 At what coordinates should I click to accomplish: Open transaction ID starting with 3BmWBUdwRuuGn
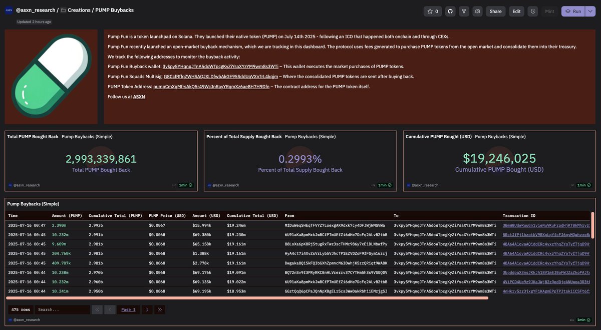click(x=546, y=225)
